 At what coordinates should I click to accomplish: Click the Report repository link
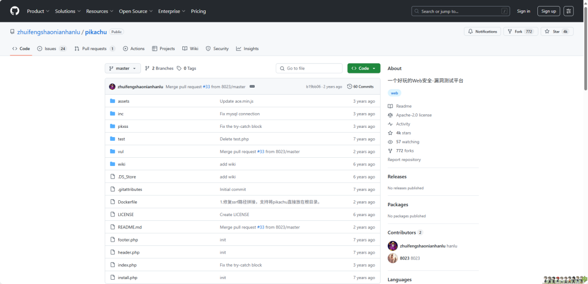pyautogui.click(x=404, y=159)
